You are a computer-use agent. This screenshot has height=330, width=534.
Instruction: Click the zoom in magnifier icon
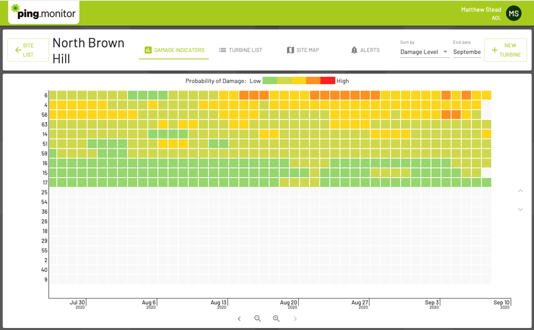point(276,318)
